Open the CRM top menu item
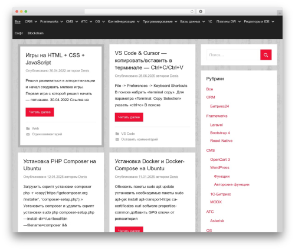 [x=29, y=21]
